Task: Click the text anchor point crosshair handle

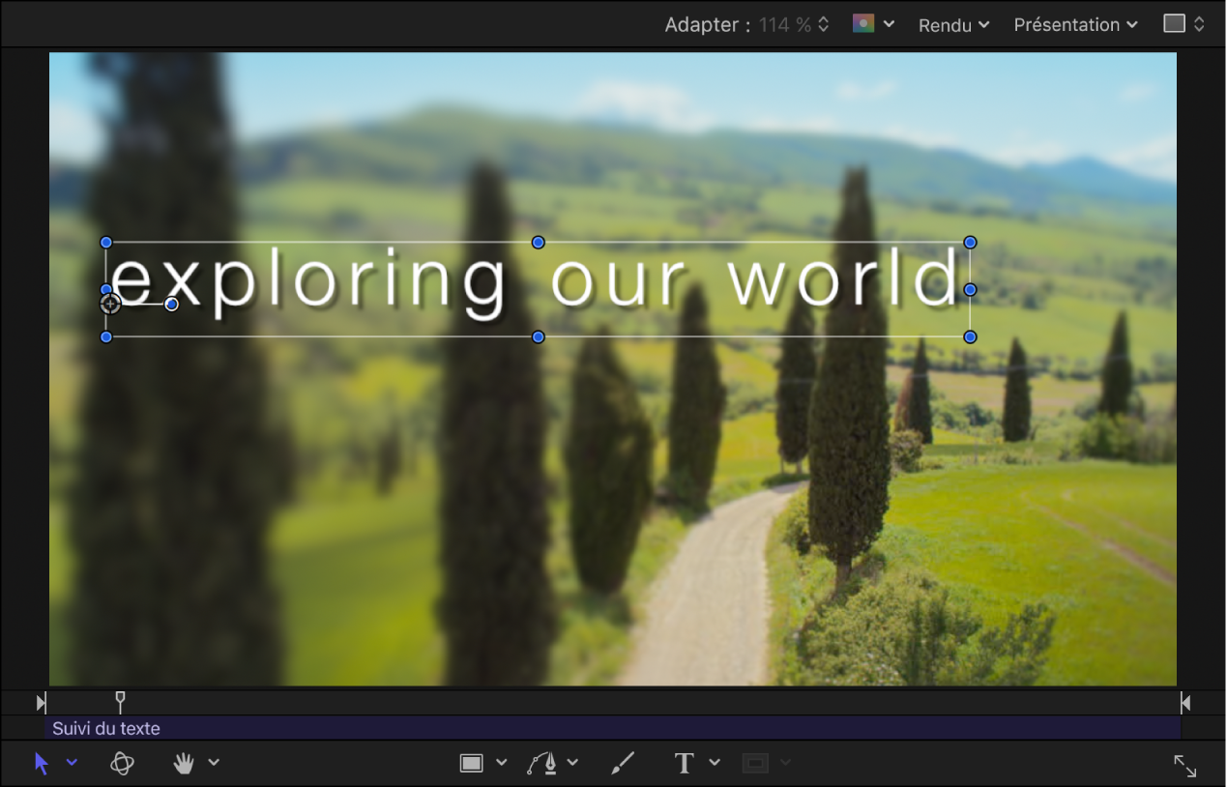Action: [x=110, y=304]
